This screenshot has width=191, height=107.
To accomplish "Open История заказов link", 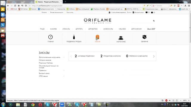I will [x=45, y=60].
